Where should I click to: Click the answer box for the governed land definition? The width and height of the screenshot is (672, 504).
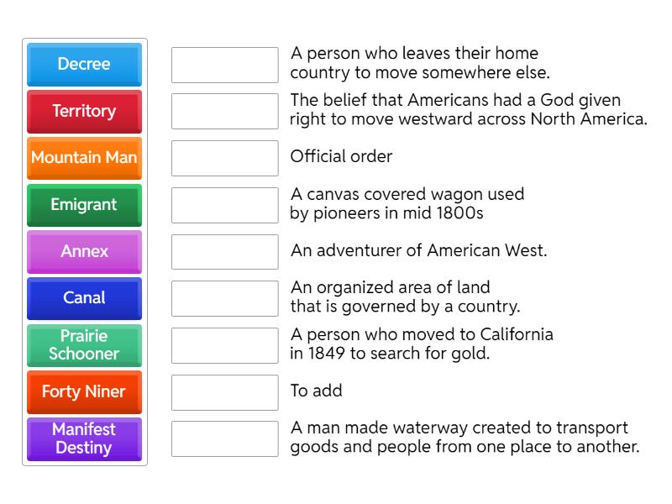(223, 297)
